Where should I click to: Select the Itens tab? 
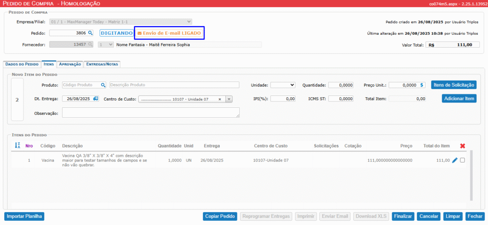tap(49, 64)
